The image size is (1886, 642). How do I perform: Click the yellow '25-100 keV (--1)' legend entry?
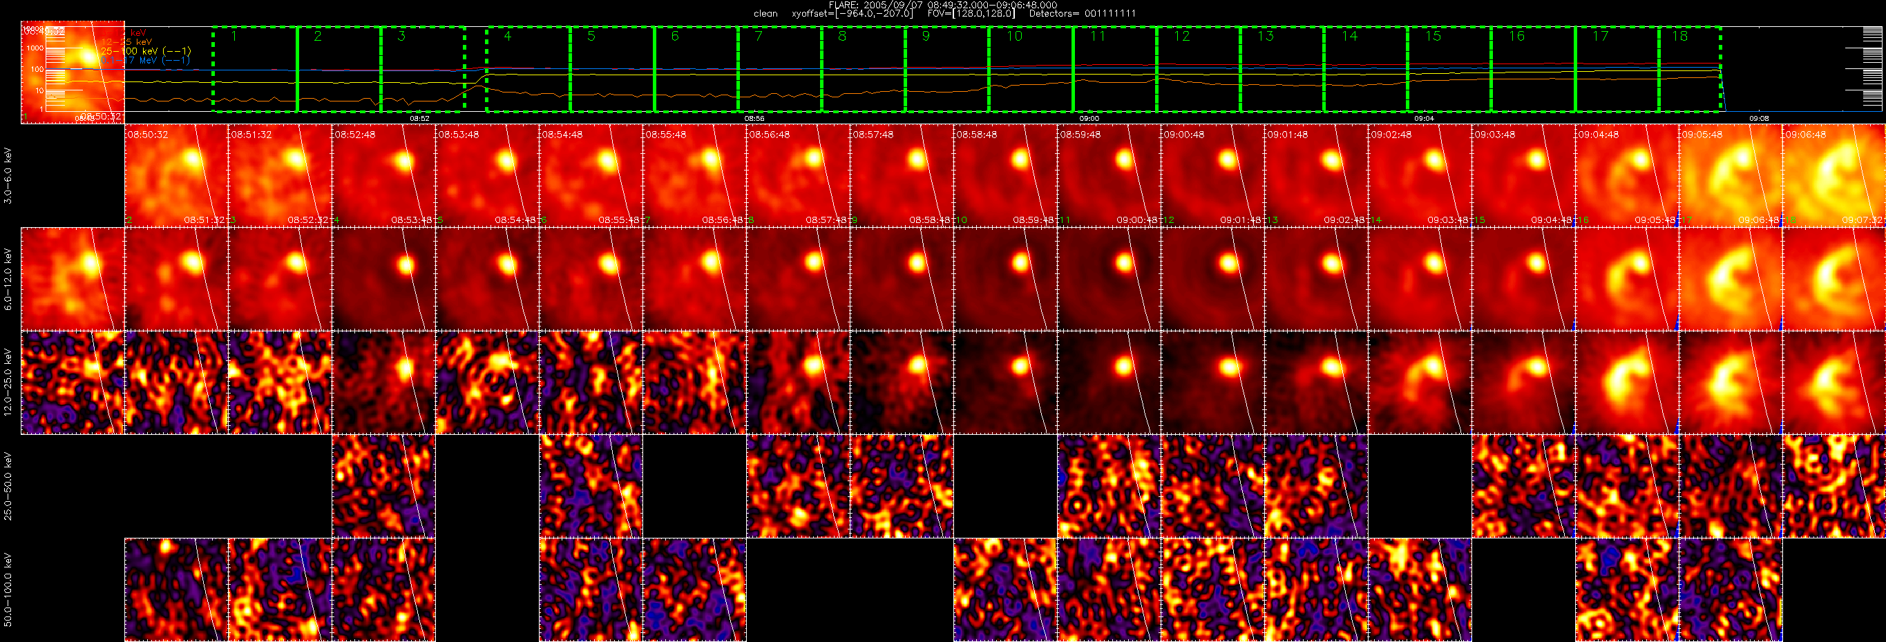coord(146,51)
